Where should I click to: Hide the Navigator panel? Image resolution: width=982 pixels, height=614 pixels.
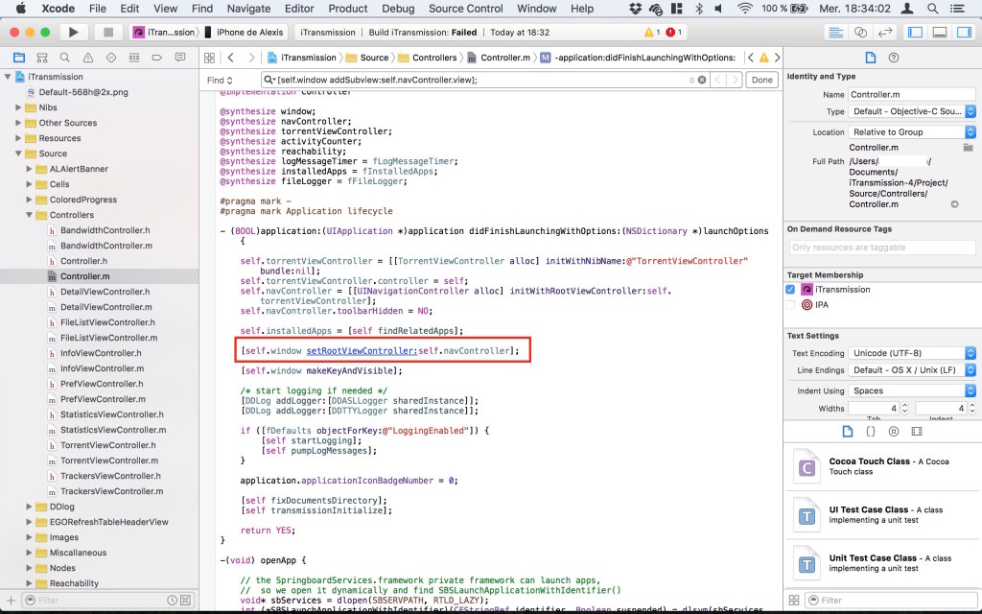[x=916, y=32]
